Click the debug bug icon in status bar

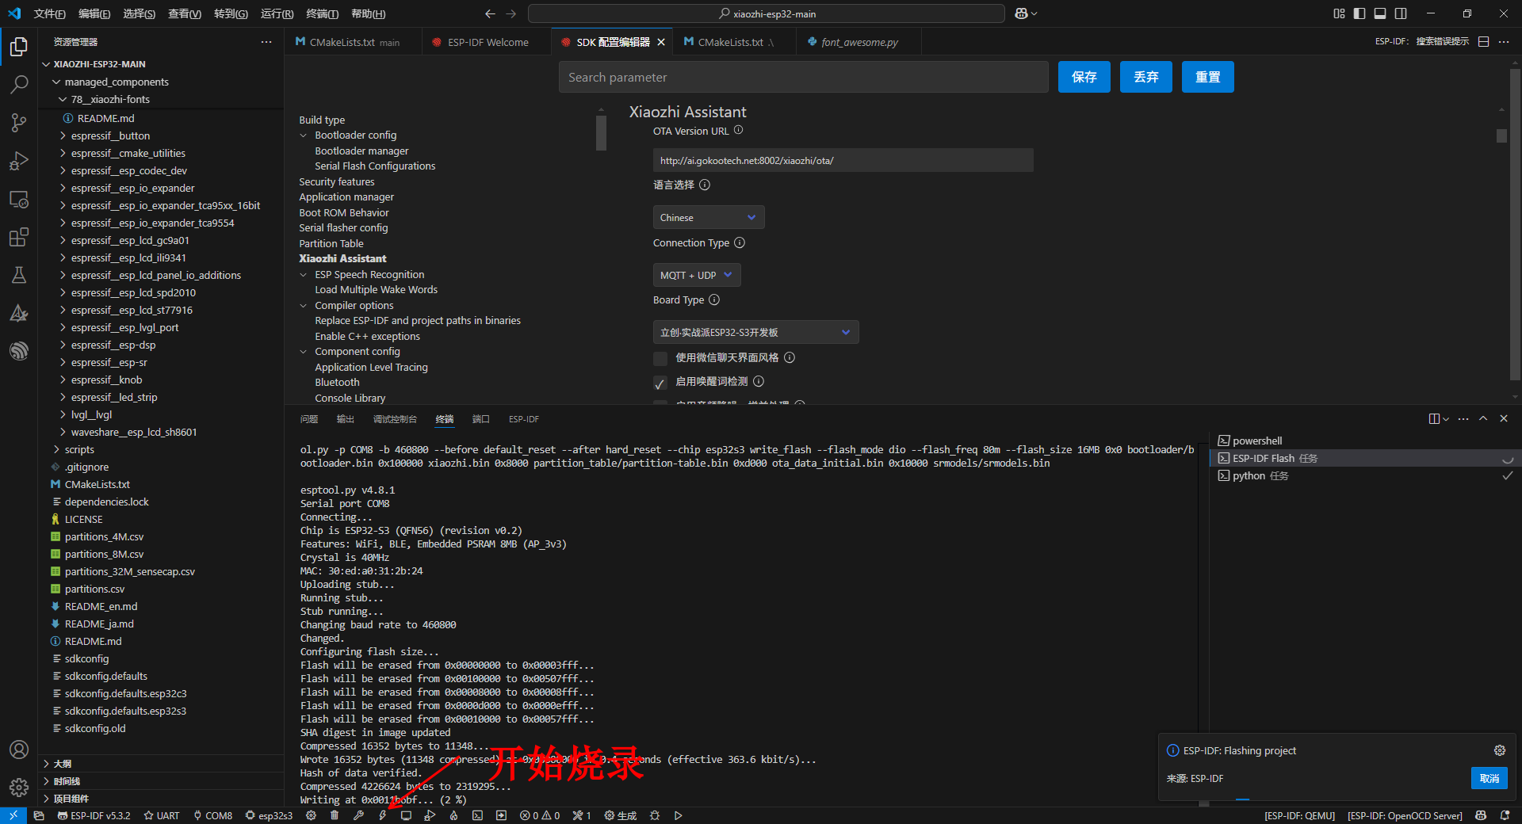(x=655, y=815)
